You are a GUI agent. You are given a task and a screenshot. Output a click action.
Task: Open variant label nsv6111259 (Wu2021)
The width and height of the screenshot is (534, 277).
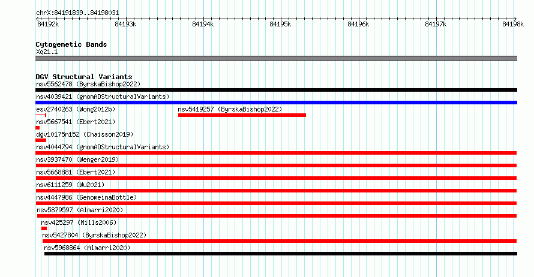point(70,185)
